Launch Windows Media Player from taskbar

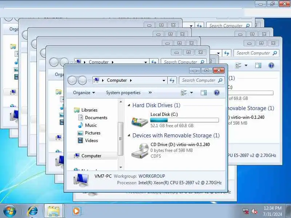point(76,211)
